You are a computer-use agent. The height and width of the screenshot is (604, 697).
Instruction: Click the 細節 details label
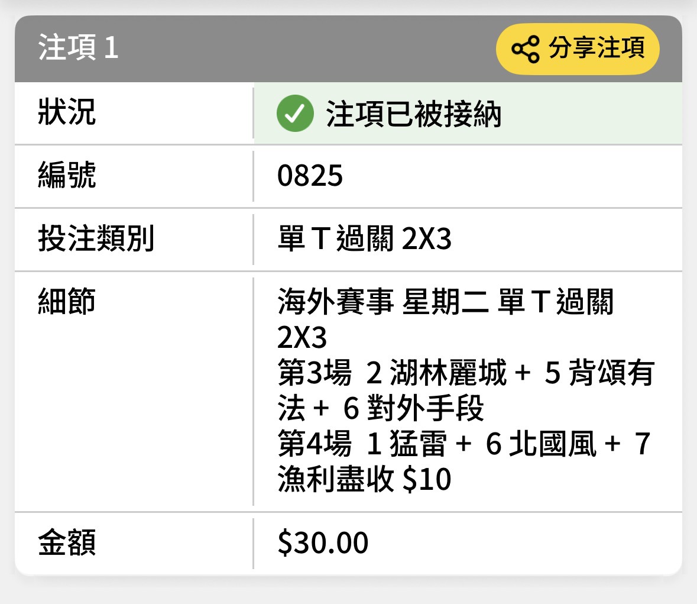coord(67,301)
